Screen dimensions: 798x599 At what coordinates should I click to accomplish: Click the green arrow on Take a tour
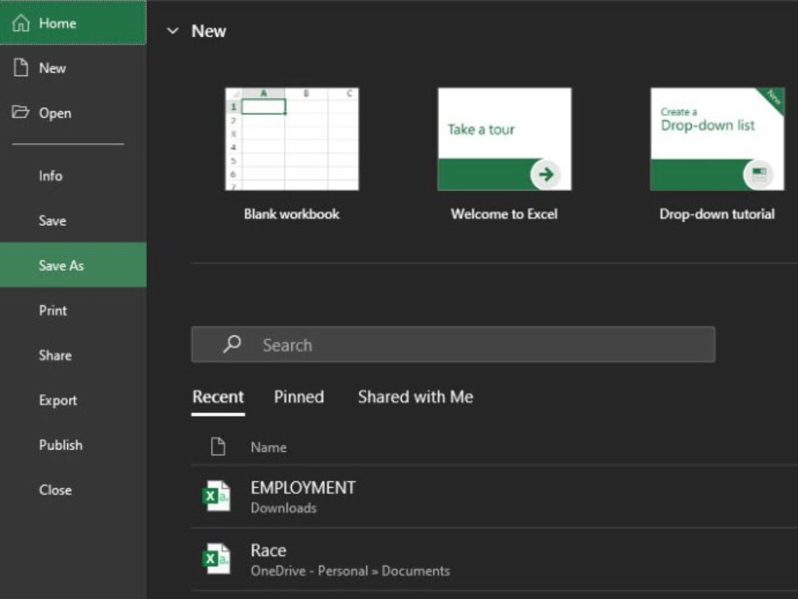(546, 174)
